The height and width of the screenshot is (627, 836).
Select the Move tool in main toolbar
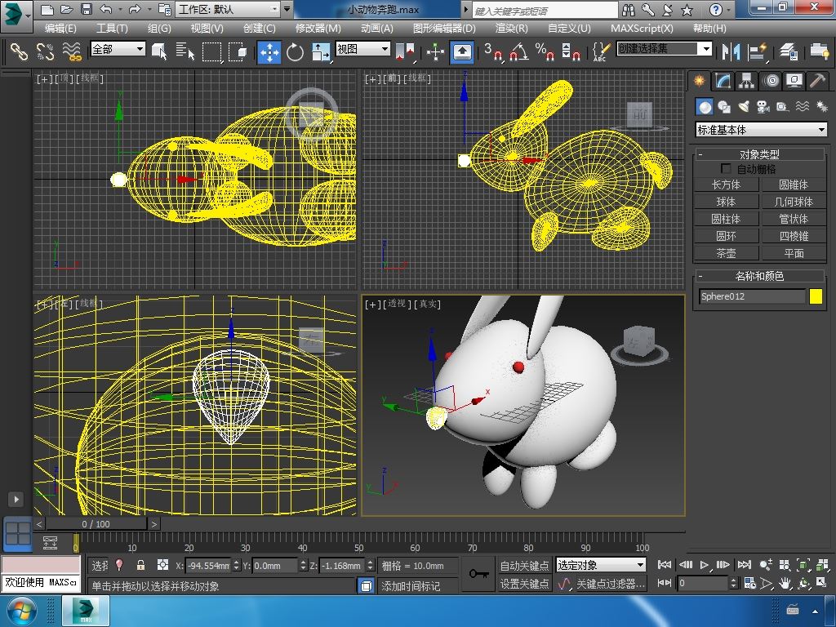[x=269, y=51]
